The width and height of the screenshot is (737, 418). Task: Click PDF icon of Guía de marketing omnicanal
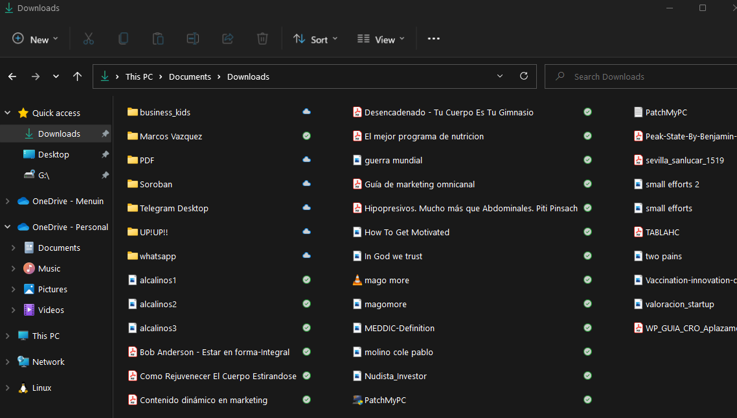[x=357, y=184]
